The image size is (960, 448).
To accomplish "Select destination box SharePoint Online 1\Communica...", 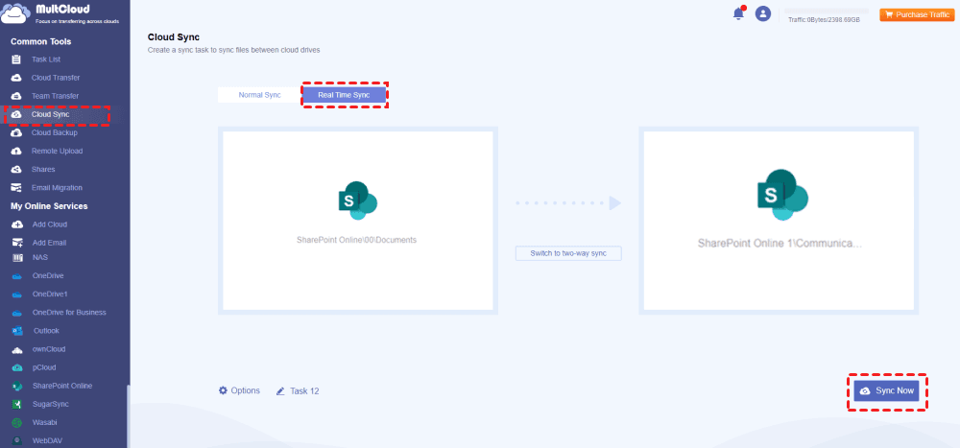I will point(779,221).
